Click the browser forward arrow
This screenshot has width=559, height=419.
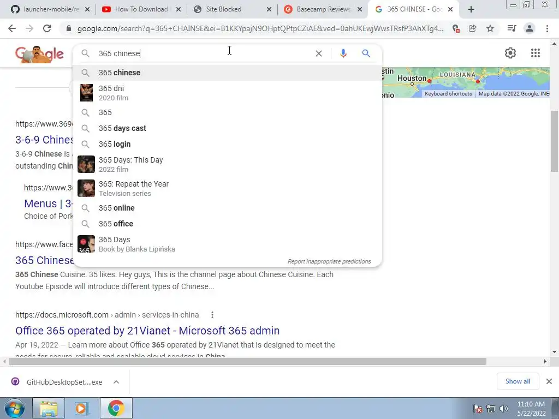click(29, 28)
